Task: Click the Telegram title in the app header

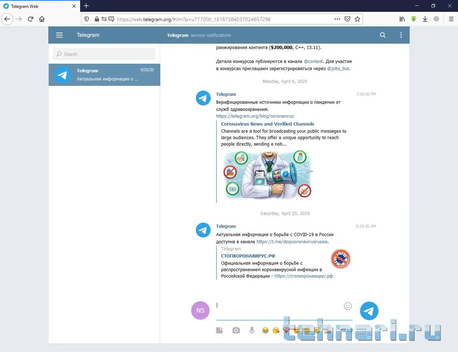Action: (x=88, y=35)
